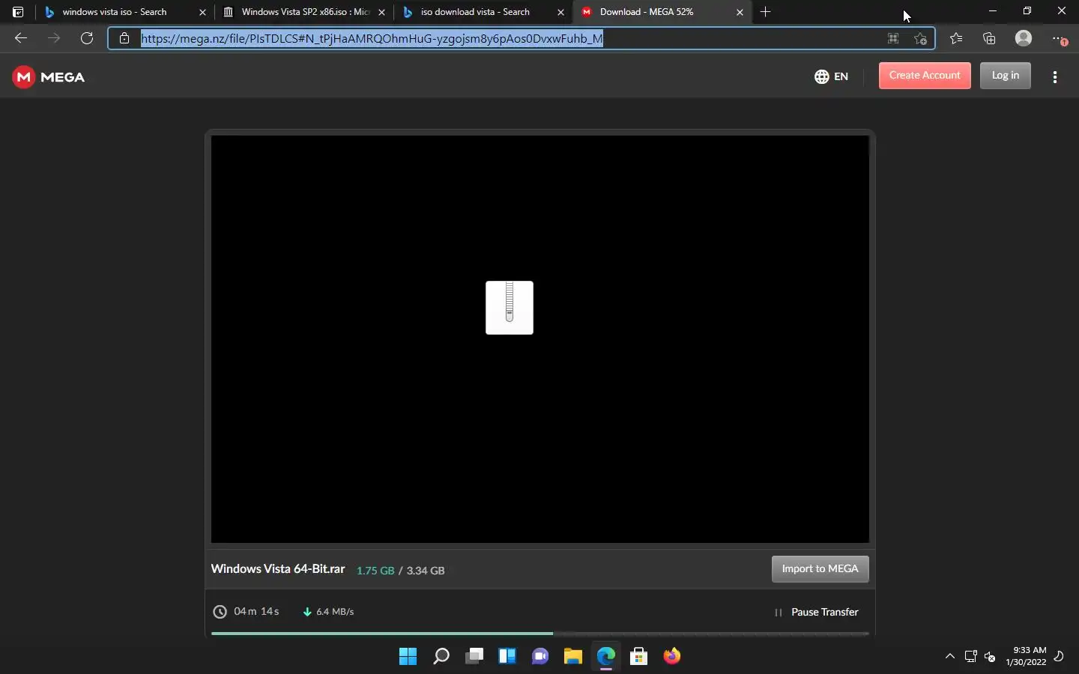This screenshot has height=674, width=1079.
Task: Close the 'iso download vista' tab
Action: tap(560, 12)
